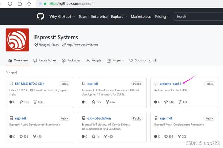Viewport: 223px width, 148px height.
Task: Switch to the People tab
Action: tap(94, 60)
